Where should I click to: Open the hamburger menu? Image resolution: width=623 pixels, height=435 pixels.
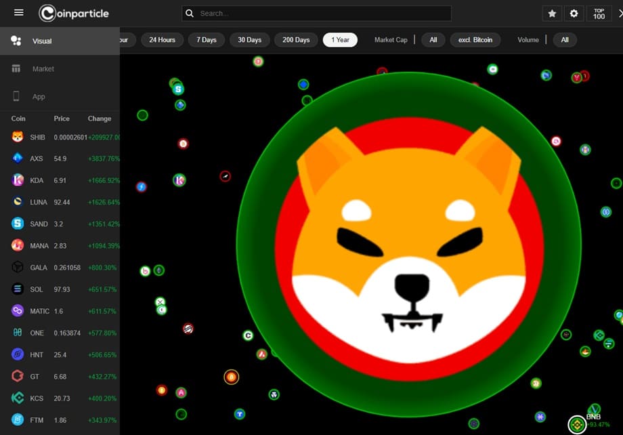(x=18, y=13)
